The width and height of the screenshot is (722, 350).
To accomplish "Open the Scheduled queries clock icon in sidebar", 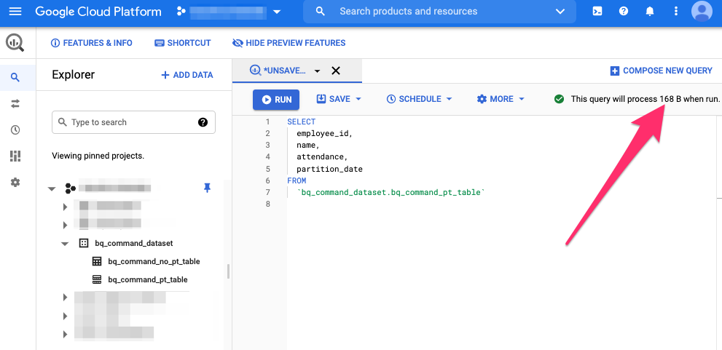I will (15, 130).
